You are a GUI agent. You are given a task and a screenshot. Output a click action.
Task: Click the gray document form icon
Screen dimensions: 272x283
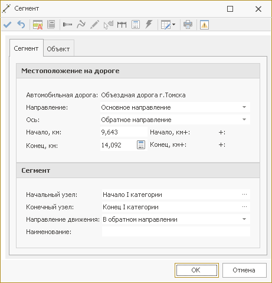(51, 25)
